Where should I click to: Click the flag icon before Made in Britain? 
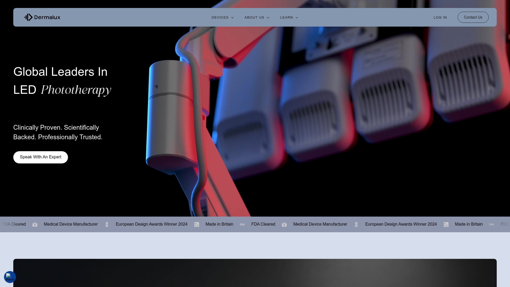tap(197, 225)
